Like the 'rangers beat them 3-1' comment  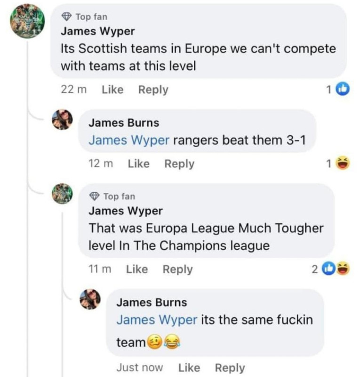tap(138, 164)
